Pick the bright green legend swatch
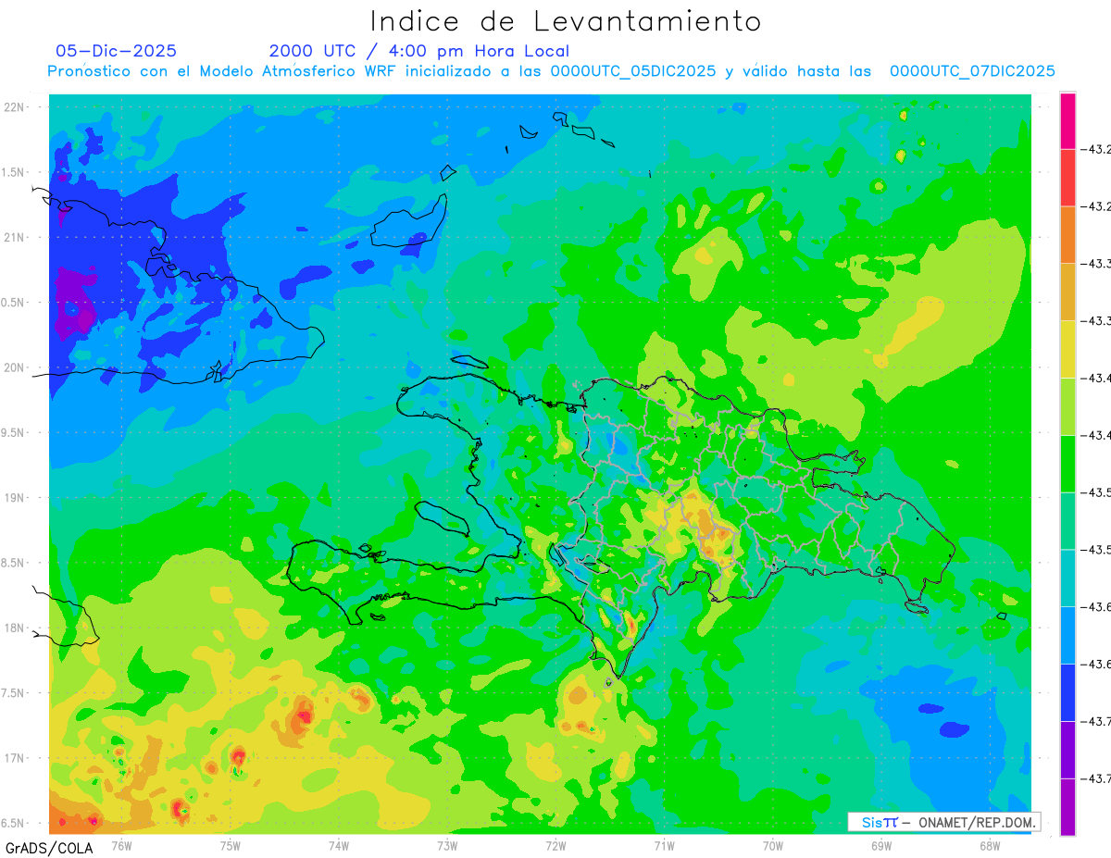The width and height of the screenshot is (1111, 858). click(x=1067, y=463)
